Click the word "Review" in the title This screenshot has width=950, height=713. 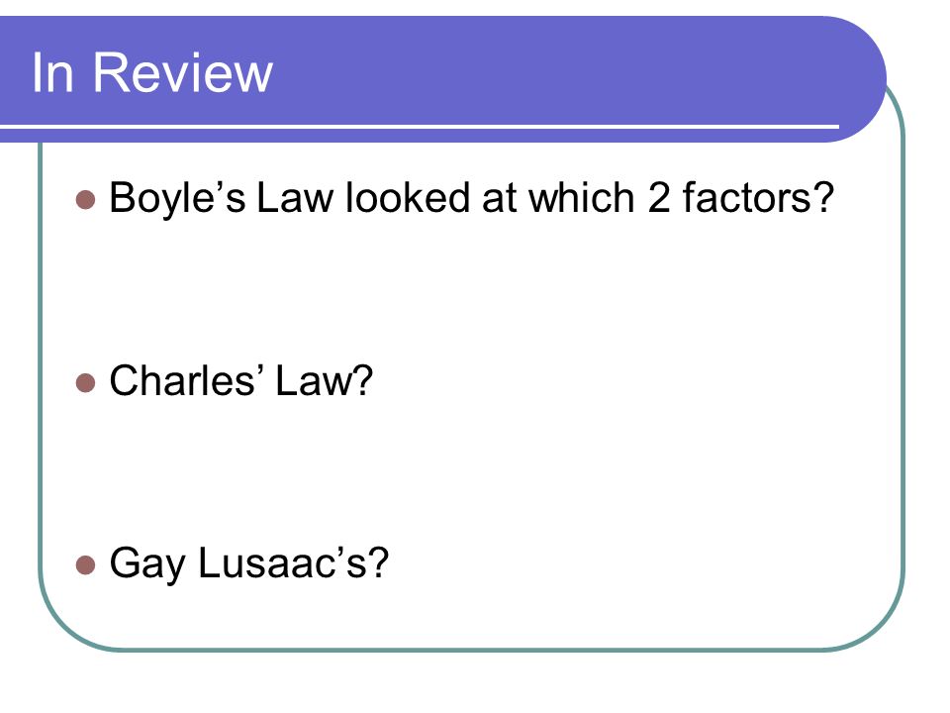182,72
